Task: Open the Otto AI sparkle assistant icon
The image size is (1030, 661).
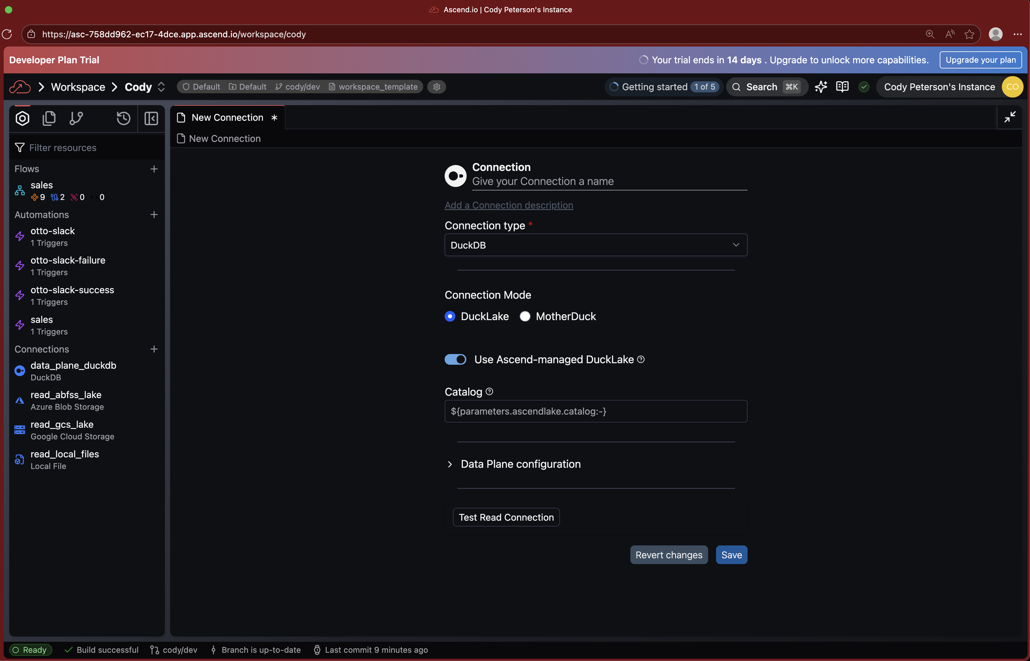Action: 821,87
